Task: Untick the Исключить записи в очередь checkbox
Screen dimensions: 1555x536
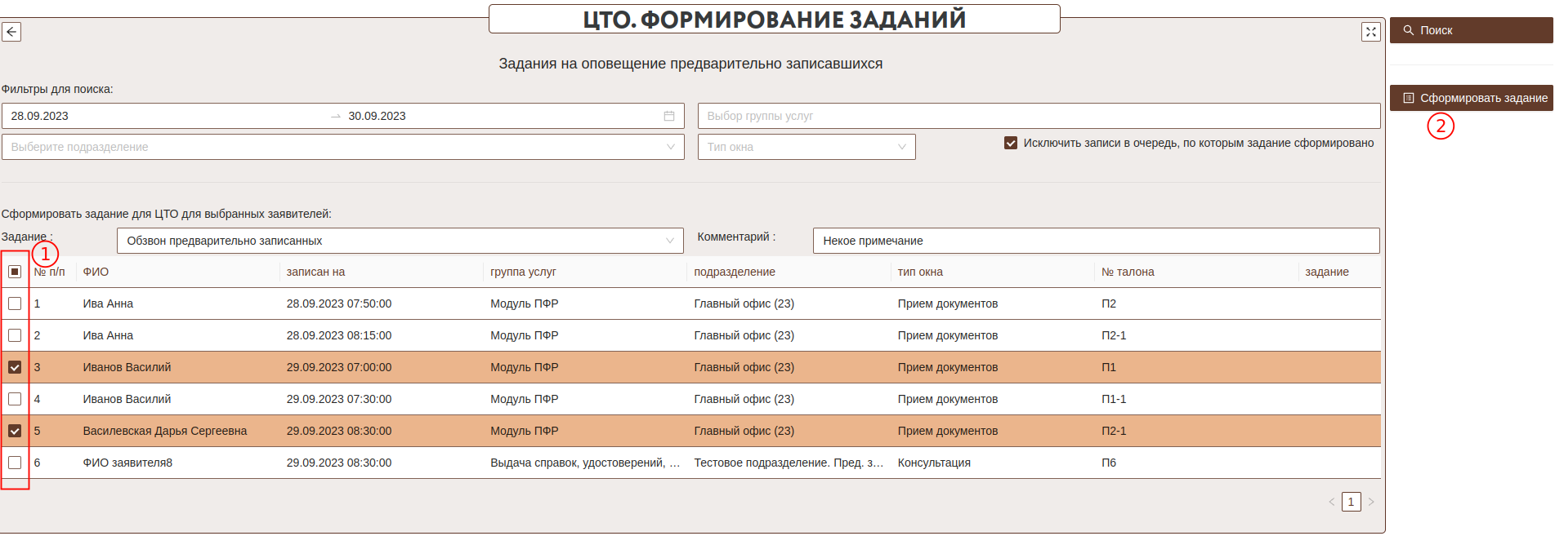Action: pyautogui.click(x=1011, y=143)
